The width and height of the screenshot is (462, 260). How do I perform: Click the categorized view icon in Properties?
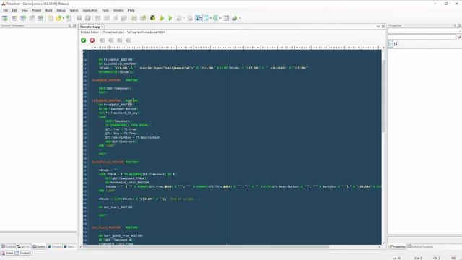point(390,44)
